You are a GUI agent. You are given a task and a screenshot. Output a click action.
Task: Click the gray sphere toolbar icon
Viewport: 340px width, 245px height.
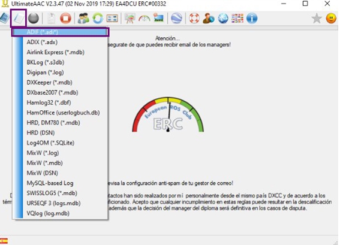point(34,18)
